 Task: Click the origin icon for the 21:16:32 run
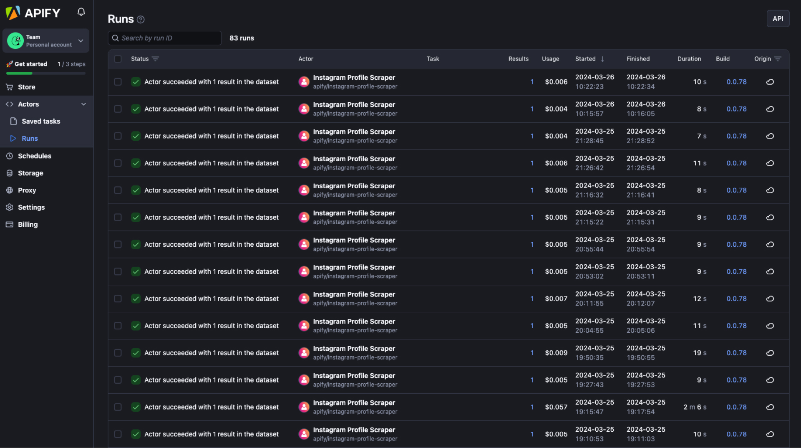click(x=770, y=190)
